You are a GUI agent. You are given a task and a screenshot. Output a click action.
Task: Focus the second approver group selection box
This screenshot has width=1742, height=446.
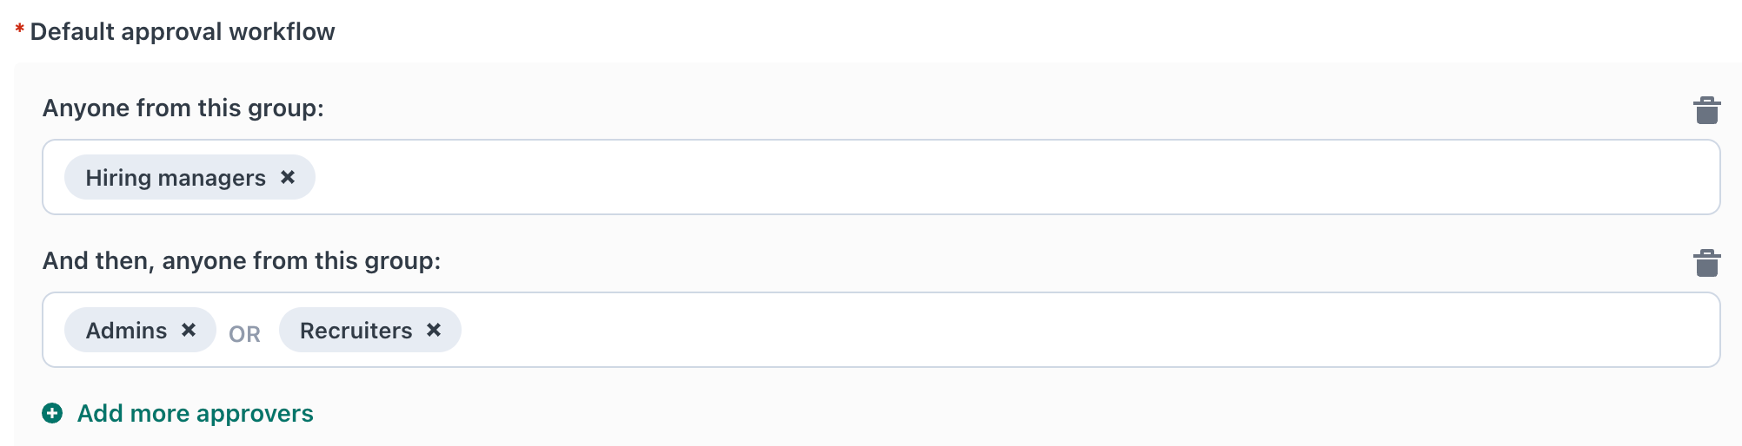coord(1043,330)
